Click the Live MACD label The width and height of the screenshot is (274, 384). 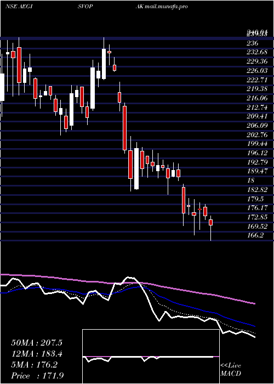click(231, 370)
